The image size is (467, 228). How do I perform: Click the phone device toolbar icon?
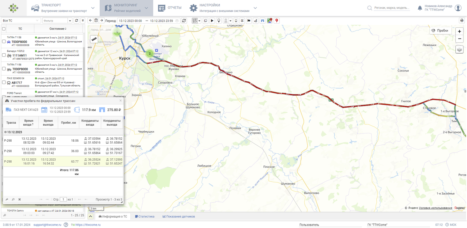click(x=236, y=20)
